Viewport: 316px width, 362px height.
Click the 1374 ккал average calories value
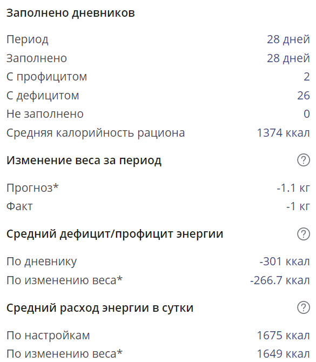point(283,133)
